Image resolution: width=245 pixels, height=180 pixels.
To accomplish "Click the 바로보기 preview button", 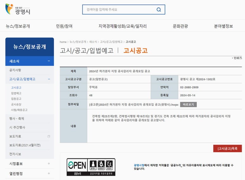I will (x=188, y=105).
